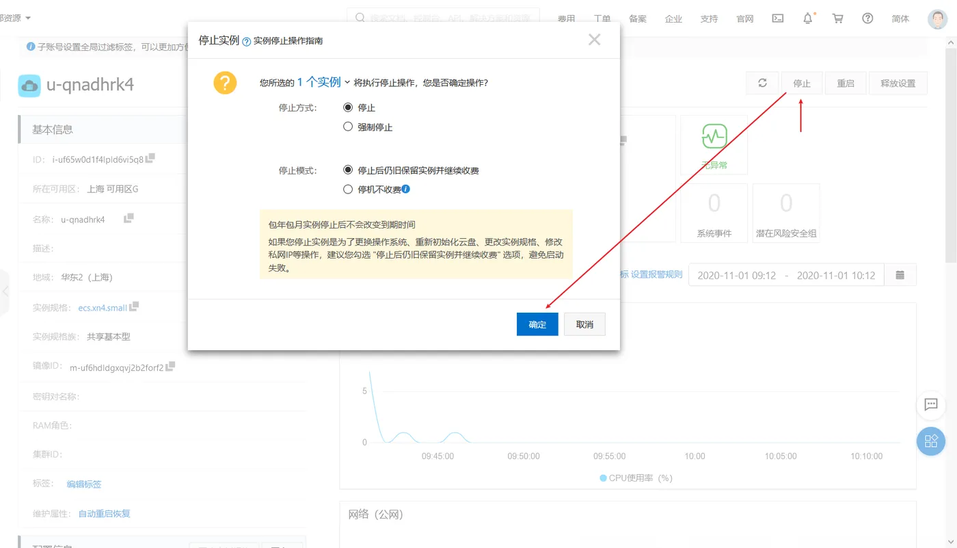Click the info icon in the 子账号 notice
Viewport: 957px width, 548px height.
(x=31, y=47)
